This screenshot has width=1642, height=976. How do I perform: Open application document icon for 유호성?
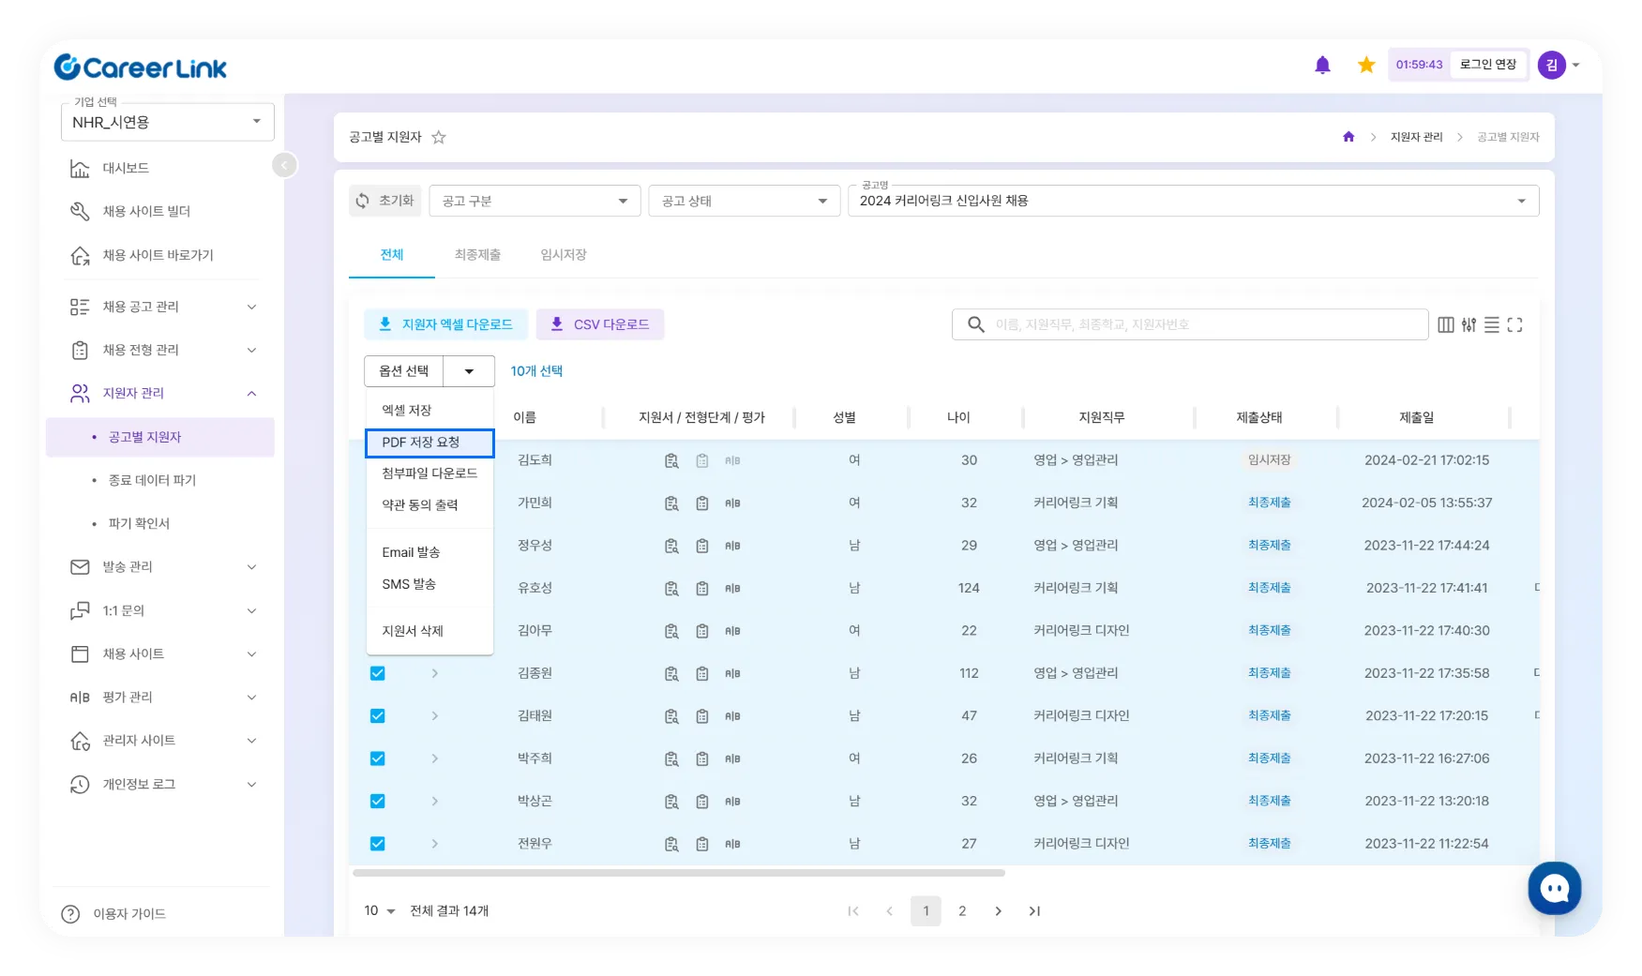point(671,589)
